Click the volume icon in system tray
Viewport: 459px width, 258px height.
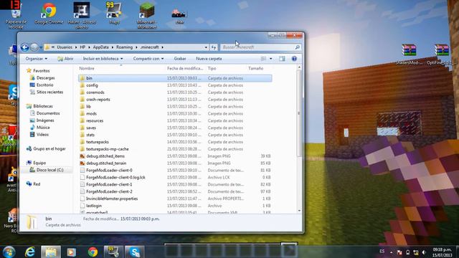pos(424,252)
